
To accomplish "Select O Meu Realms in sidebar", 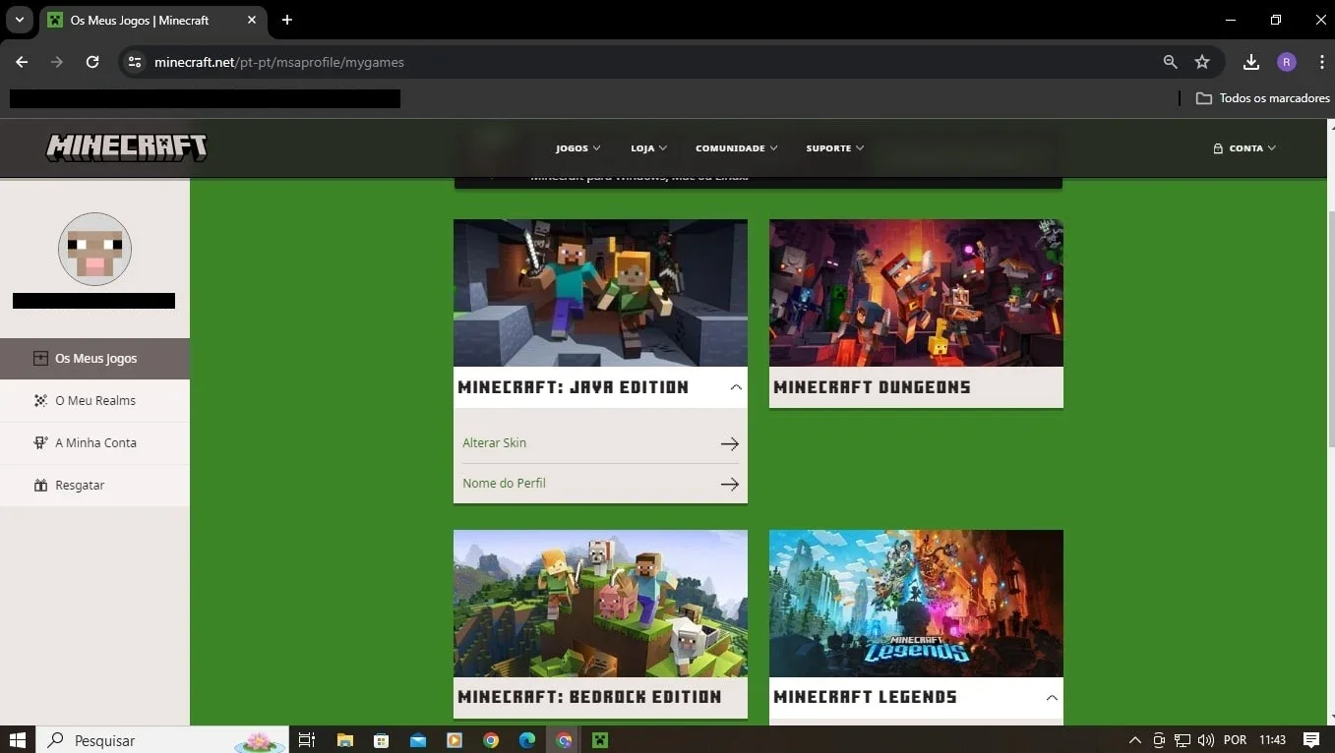I will pos(94,401).
